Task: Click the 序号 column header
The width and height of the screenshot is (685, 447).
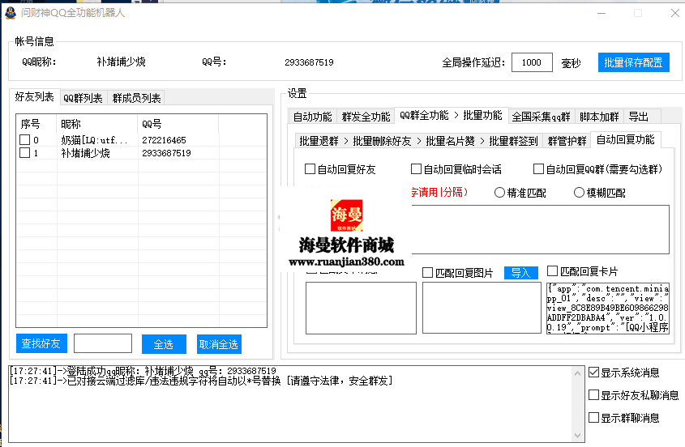Action: click(x=36, y=124)
